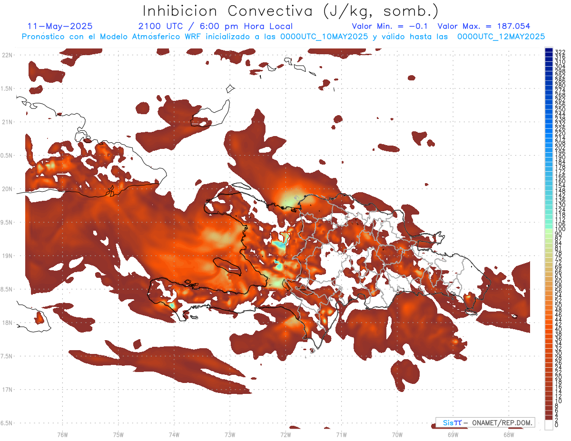Select the date '11-May-2025'

click(x=60, y=26)
